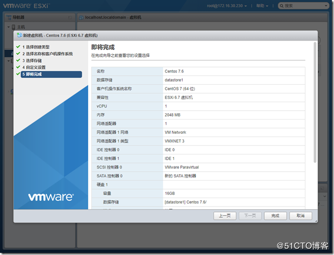Click the Previous page (上一页) button
Screen dimensions: 334x255
point(225,215)
